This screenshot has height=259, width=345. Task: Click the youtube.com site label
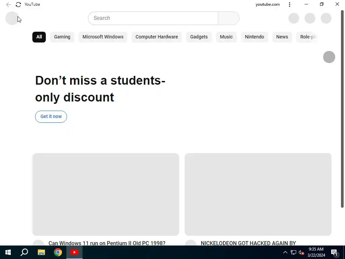268,4
